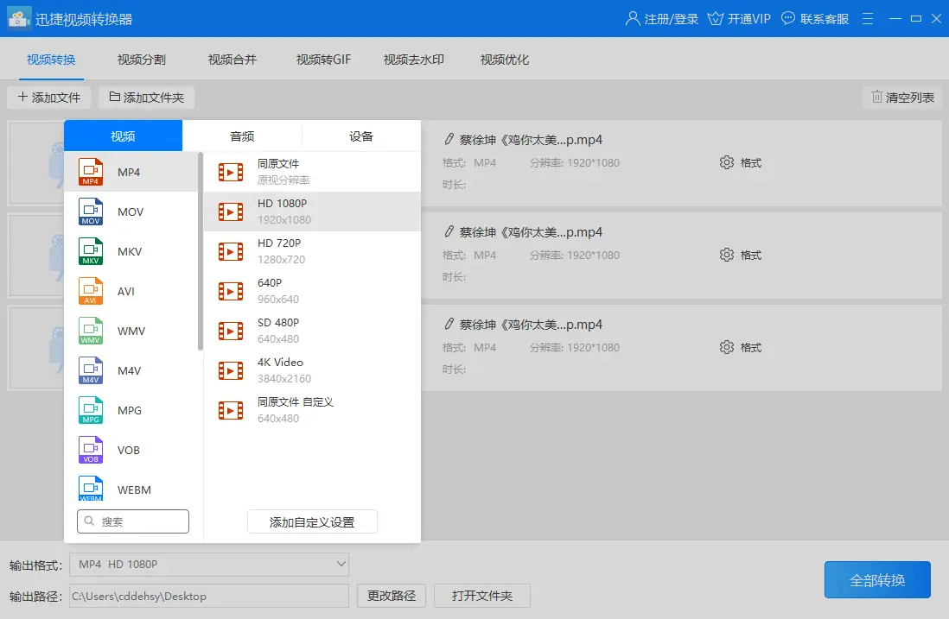Click the 注册/登录 user icon
The width and height of the screenshot is (949, 619).
(633, 19)
